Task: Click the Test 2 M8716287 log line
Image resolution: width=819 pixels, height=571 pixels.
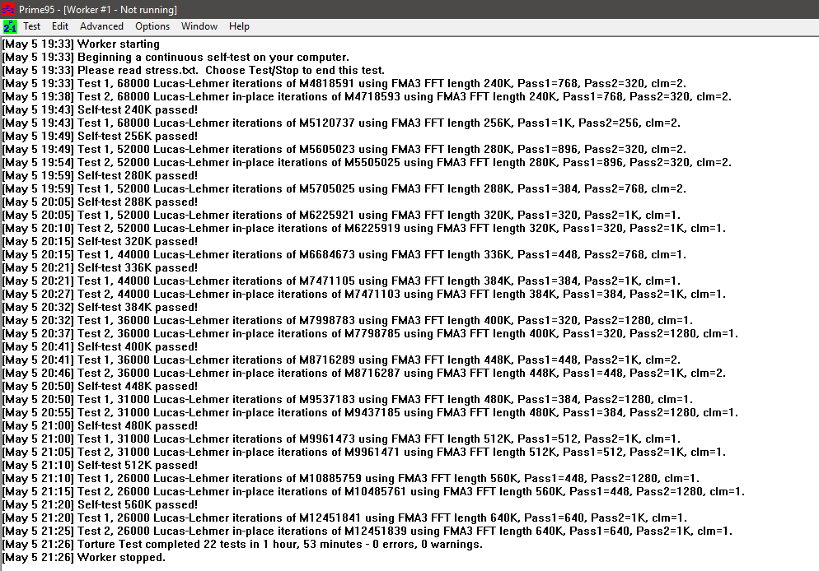Action: 364,373
